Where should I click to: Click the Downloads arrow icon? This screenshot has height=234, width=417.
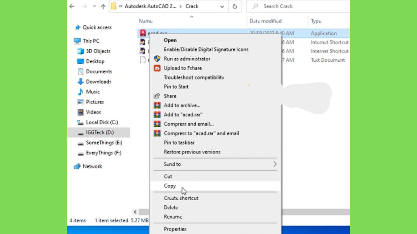click(x=81, y=82)
